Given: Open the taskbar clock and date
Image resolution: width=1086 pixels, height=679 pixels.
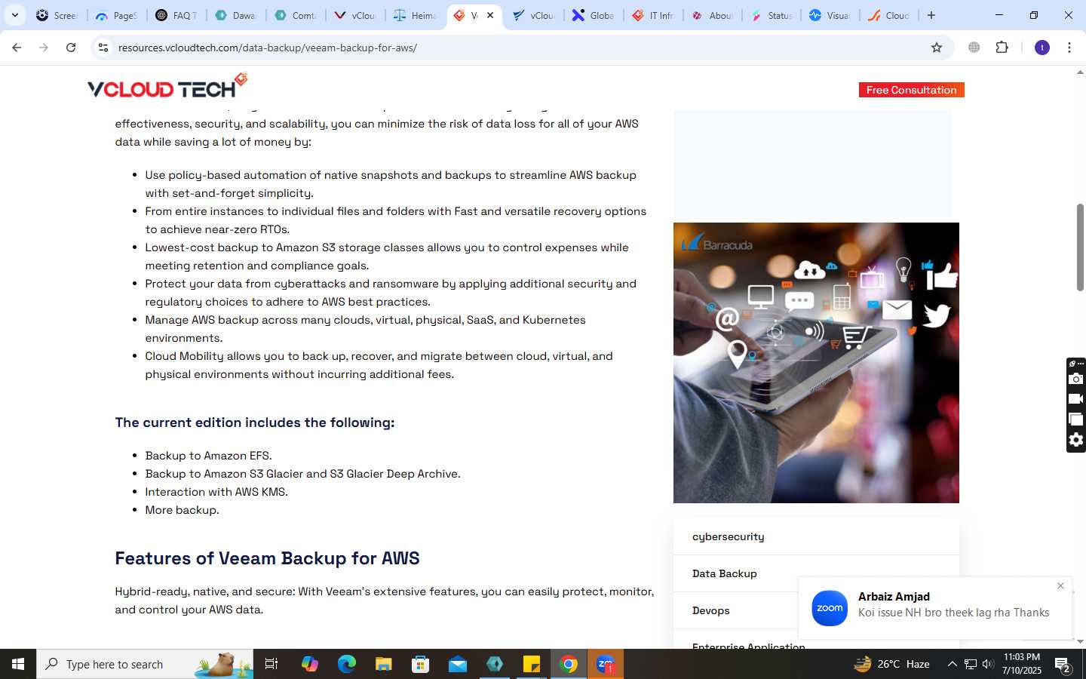Looking at the screenshot, I should coord(1022,664).
